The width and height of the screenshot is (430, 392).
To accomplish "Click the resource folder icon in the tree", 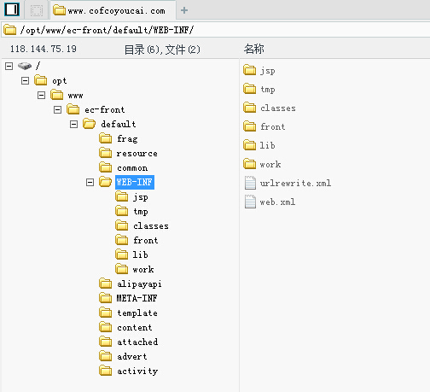I will pyautogui.click(x=106, y=153).
